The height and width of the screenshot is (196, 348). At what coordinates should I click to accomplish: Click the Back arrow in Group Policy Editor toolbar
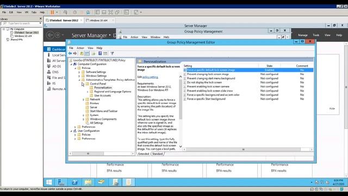(70, 53)
